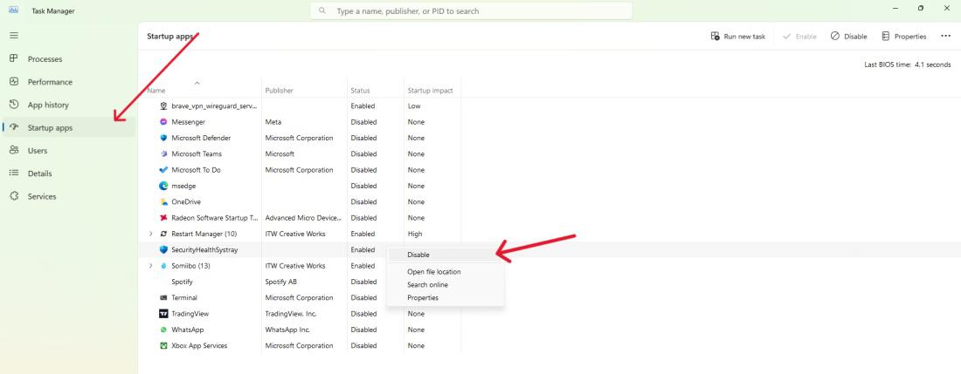Switch to the Details tab
961x374 pixels.
pyautogui.click(x=69, y=173)
